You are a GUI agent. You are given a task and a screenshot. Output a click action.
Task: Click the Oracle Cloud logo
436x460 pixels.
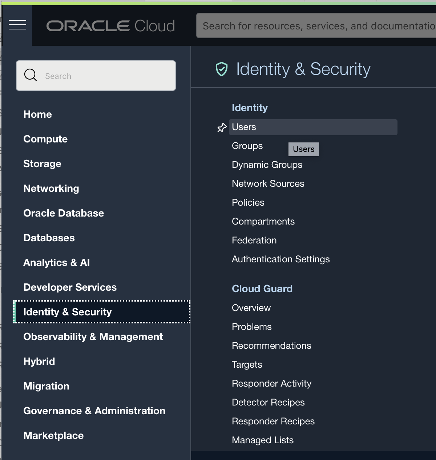(110, 26)
